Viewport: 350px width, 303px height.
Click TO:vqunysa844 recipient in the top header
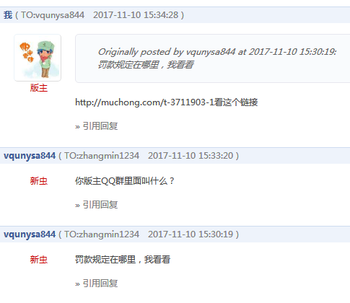tap(53, 15)
